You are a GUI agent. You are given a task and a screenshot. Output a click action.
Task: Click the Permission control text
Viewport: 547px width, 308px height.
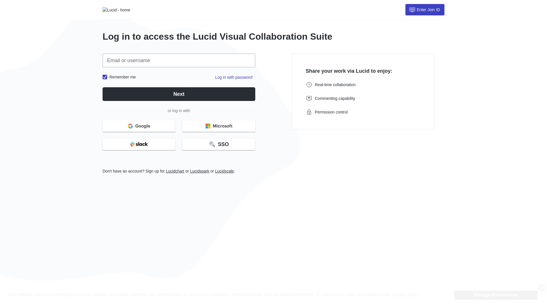click(331, 112)
